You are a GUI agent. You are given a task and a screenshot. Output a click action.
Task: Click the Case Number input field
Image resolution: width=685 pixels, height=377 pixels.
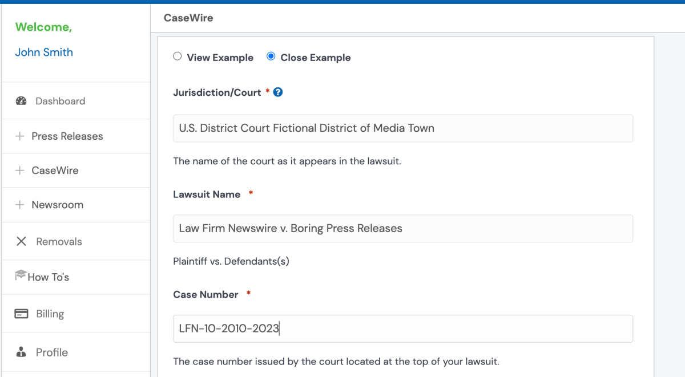tap(402, 329)
